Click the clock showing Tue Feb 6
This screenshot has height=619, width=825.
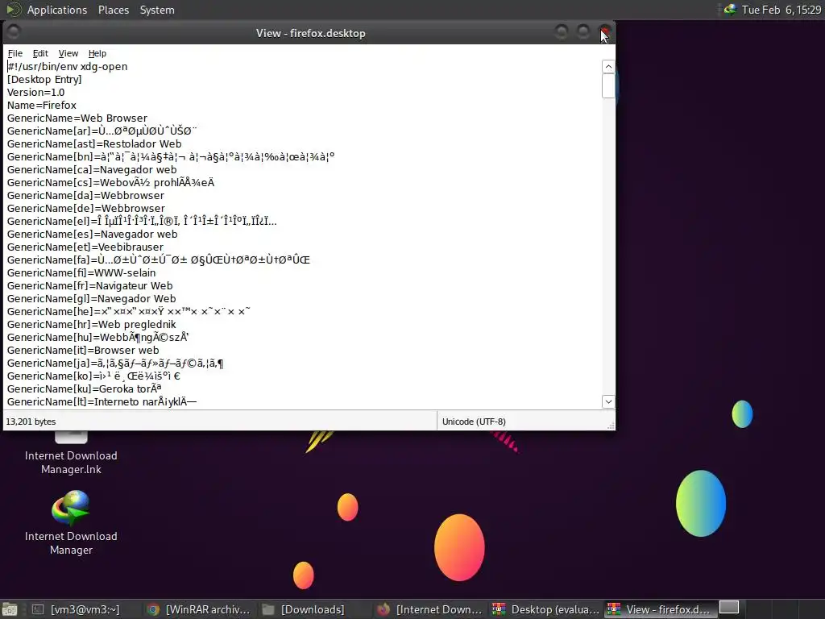pyautogui.click(x=781, y=10)
